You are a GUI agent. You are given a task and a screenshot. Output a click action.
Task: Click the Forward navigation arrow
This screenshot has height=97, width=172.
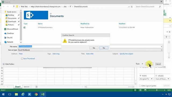pyautogui.click(x=8, y=6)
